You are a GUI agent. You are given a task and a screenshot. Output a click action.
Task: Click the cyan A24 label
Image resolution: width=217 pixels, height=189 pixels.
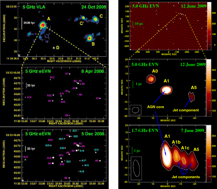tap(61, 139)
